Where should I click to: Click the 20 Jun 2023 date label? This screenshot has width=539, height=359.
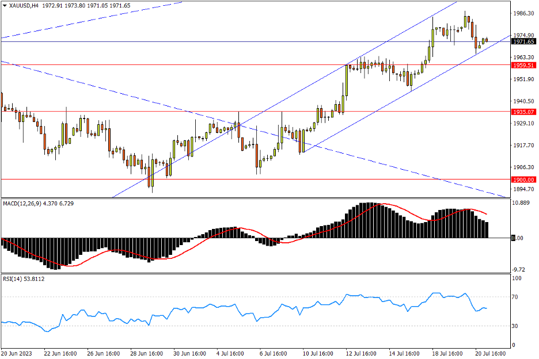point(16,353)
